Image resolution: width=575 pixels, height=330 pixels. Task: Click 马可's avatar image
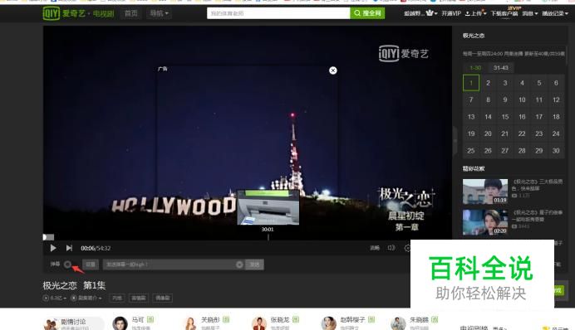tap(120, 323)
